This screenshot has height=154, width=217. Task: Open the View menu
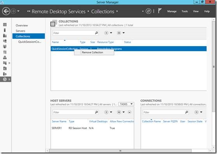point(196,11)
